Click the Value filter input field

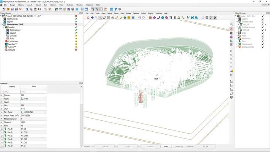point(34,92)
